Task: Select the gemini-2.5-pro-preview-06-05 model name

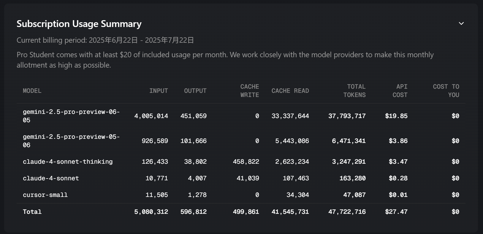Action: pyautogui.click(x=71, y=116)
